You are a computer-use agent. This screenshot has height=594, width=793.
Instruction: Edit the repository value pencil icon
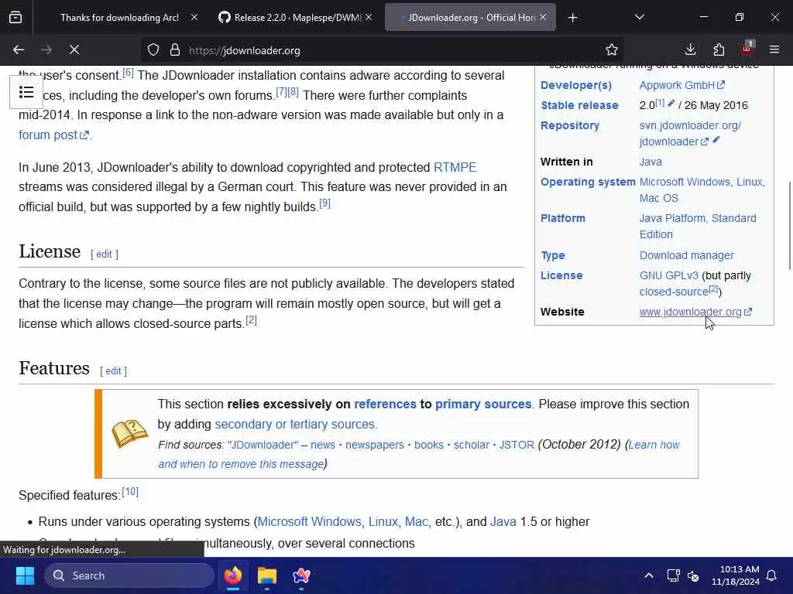pyautogui.click(x=716, y=140)
